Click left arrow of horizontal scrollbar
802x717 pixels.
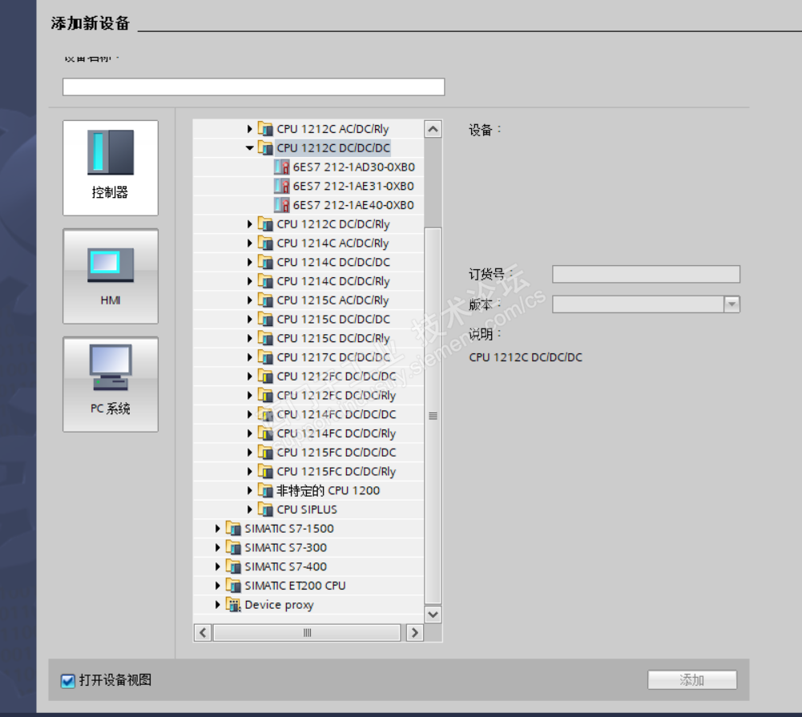click(203, 633)
